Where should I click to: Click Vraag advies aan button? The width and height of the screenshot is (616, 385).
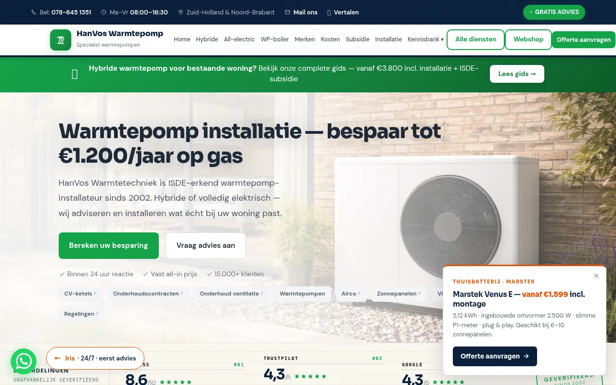pos(205,245)
